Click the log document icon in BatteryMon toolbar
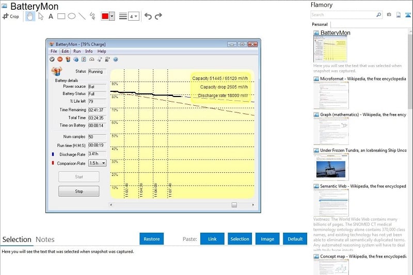This screenshot has width=413, height=275. (84, 59)
